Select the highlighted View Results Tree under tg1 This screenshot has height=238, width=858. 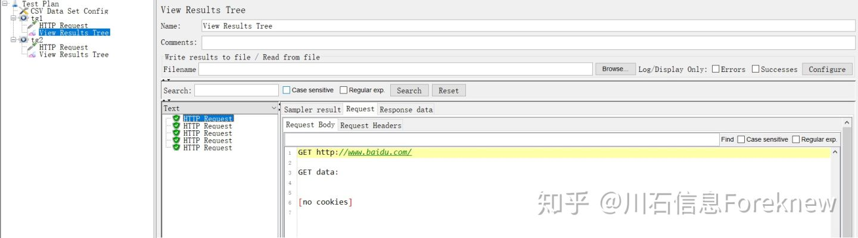coord(74,33)
